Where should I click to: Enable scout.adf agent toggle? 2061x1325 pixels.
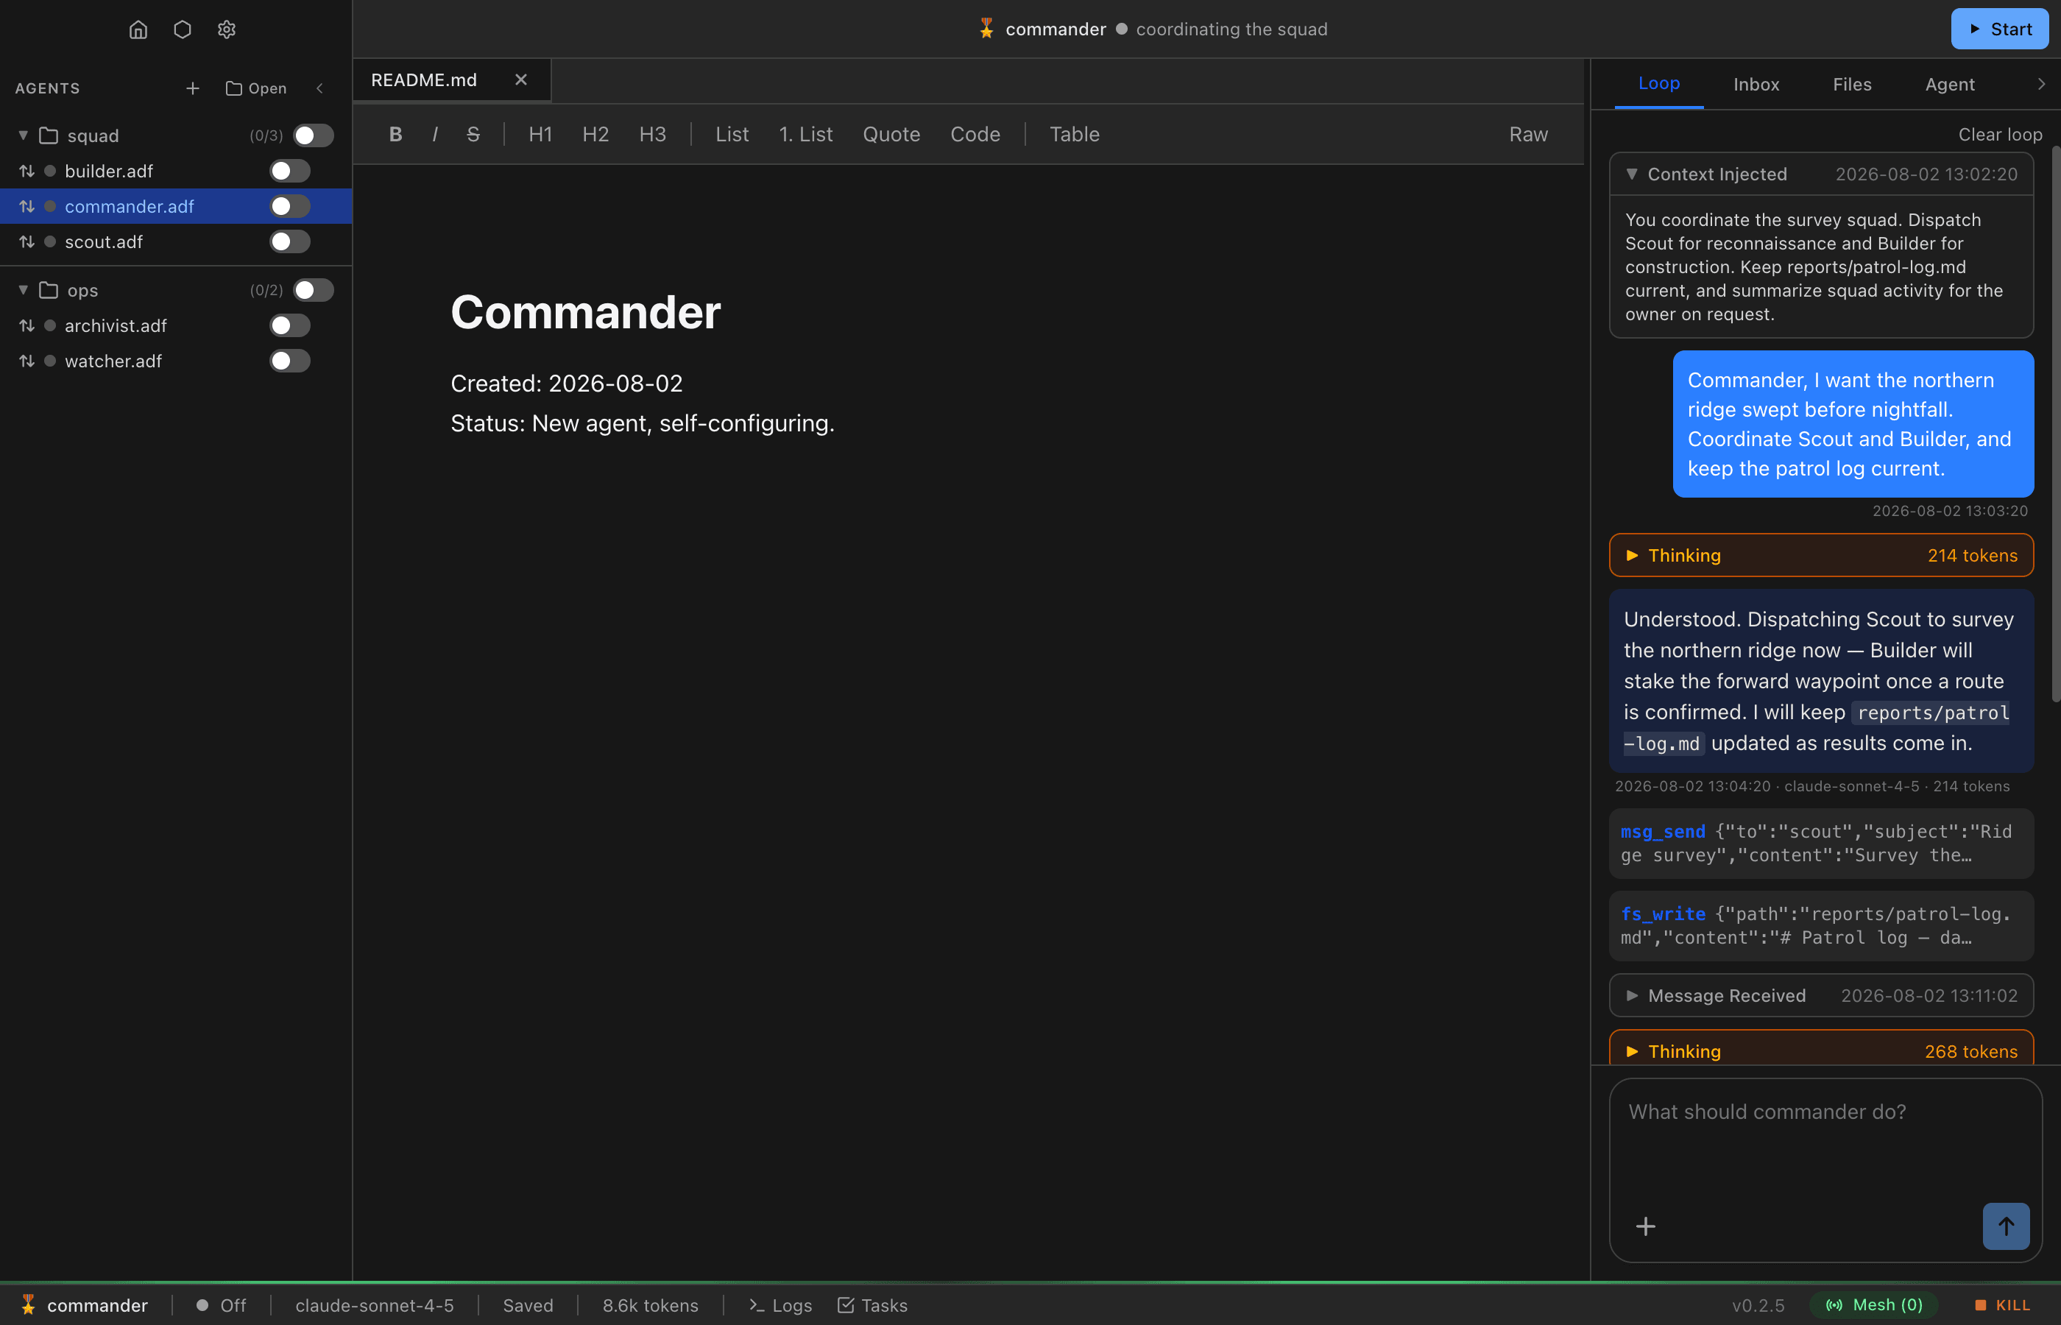(x=290, y=241)
